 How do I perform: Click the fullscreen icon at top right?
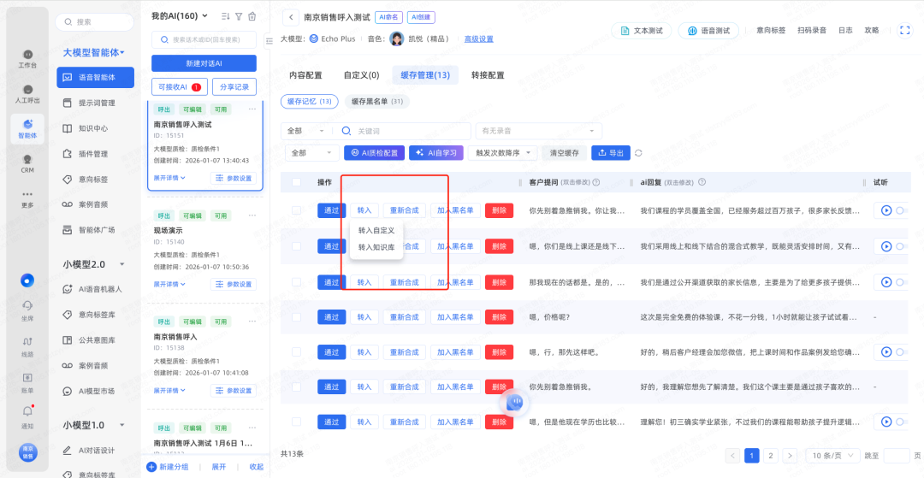[904, 30]
